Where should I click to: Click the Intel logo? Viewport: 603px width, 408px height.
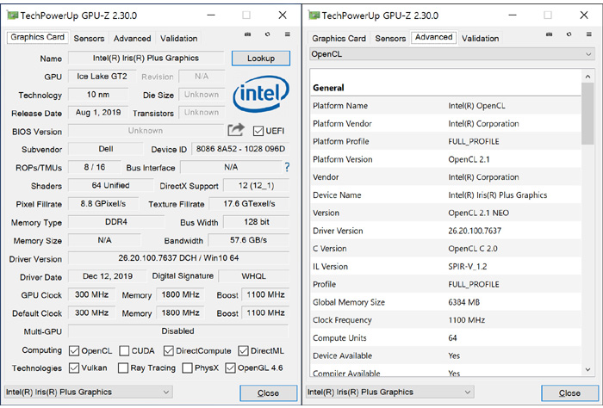[x=261, y=93]
